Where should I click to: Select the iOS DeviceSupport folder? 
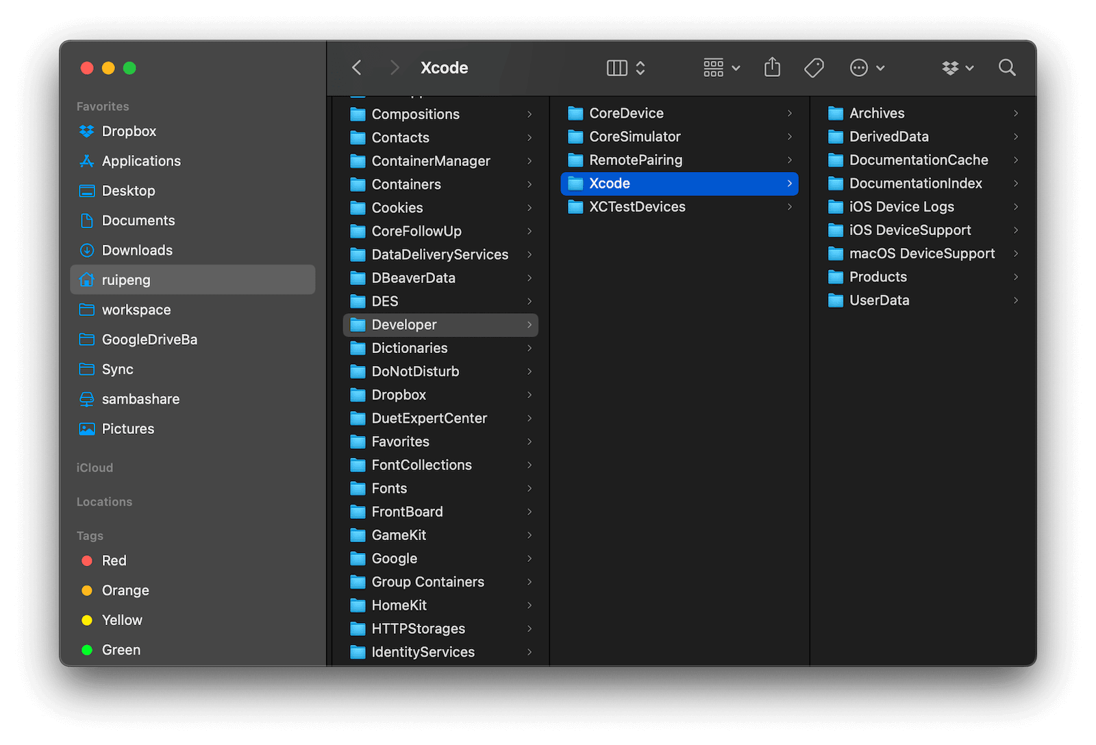pyautogui.click(x=923, y=230)
